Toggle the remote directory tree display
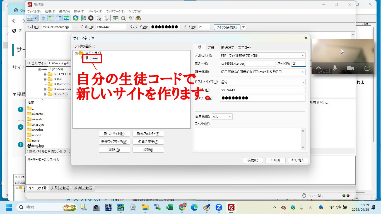381x214 pixels. click(59, 18)
